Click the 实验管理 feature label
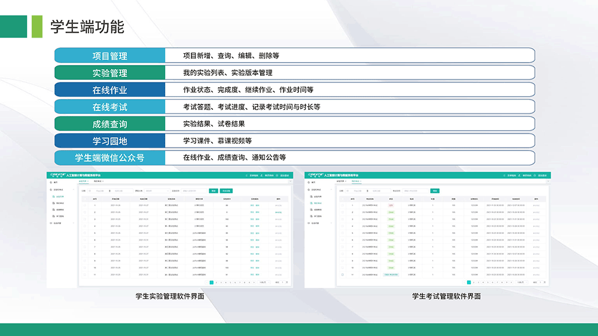Image resolution: width=598 pixels, height=336 pixels. point(110,73)
